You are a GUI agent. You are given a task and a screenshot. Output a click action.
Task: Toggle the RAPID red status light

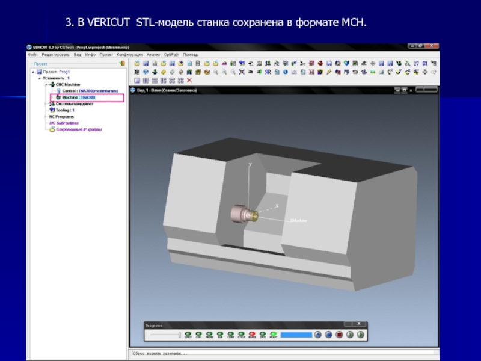click(x=252, y=334)
